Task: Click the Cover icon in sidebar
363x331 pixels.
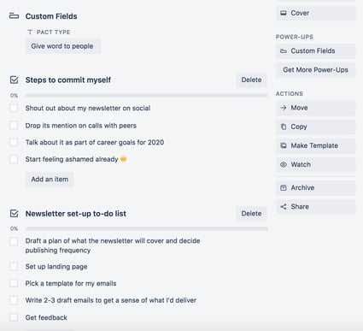Action: coord(284,13)
